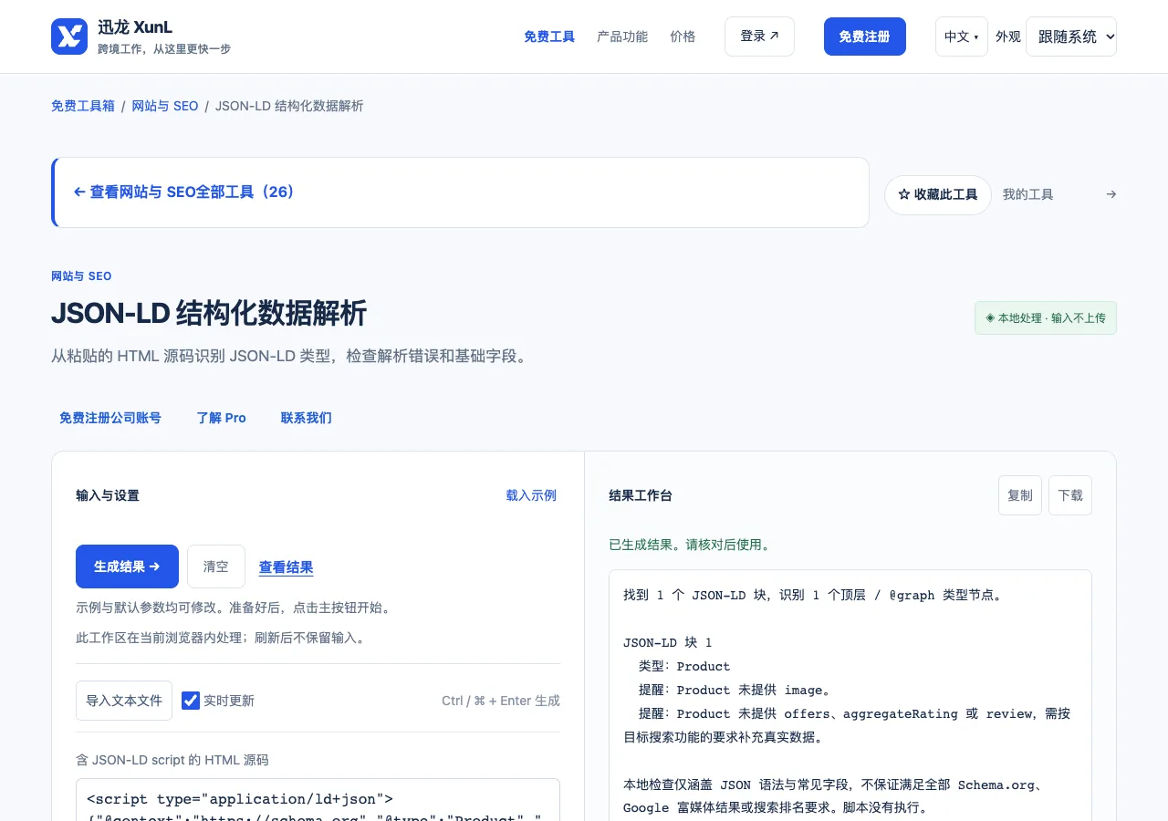
Task: Click into the HTML source textarea
Action: pyautogui.click(x=318, y=800)
